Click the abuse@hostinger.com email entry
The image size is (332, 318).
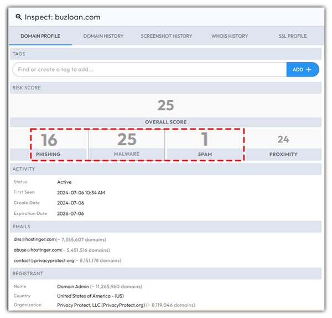pyautogui.click(x=37, y=250)
